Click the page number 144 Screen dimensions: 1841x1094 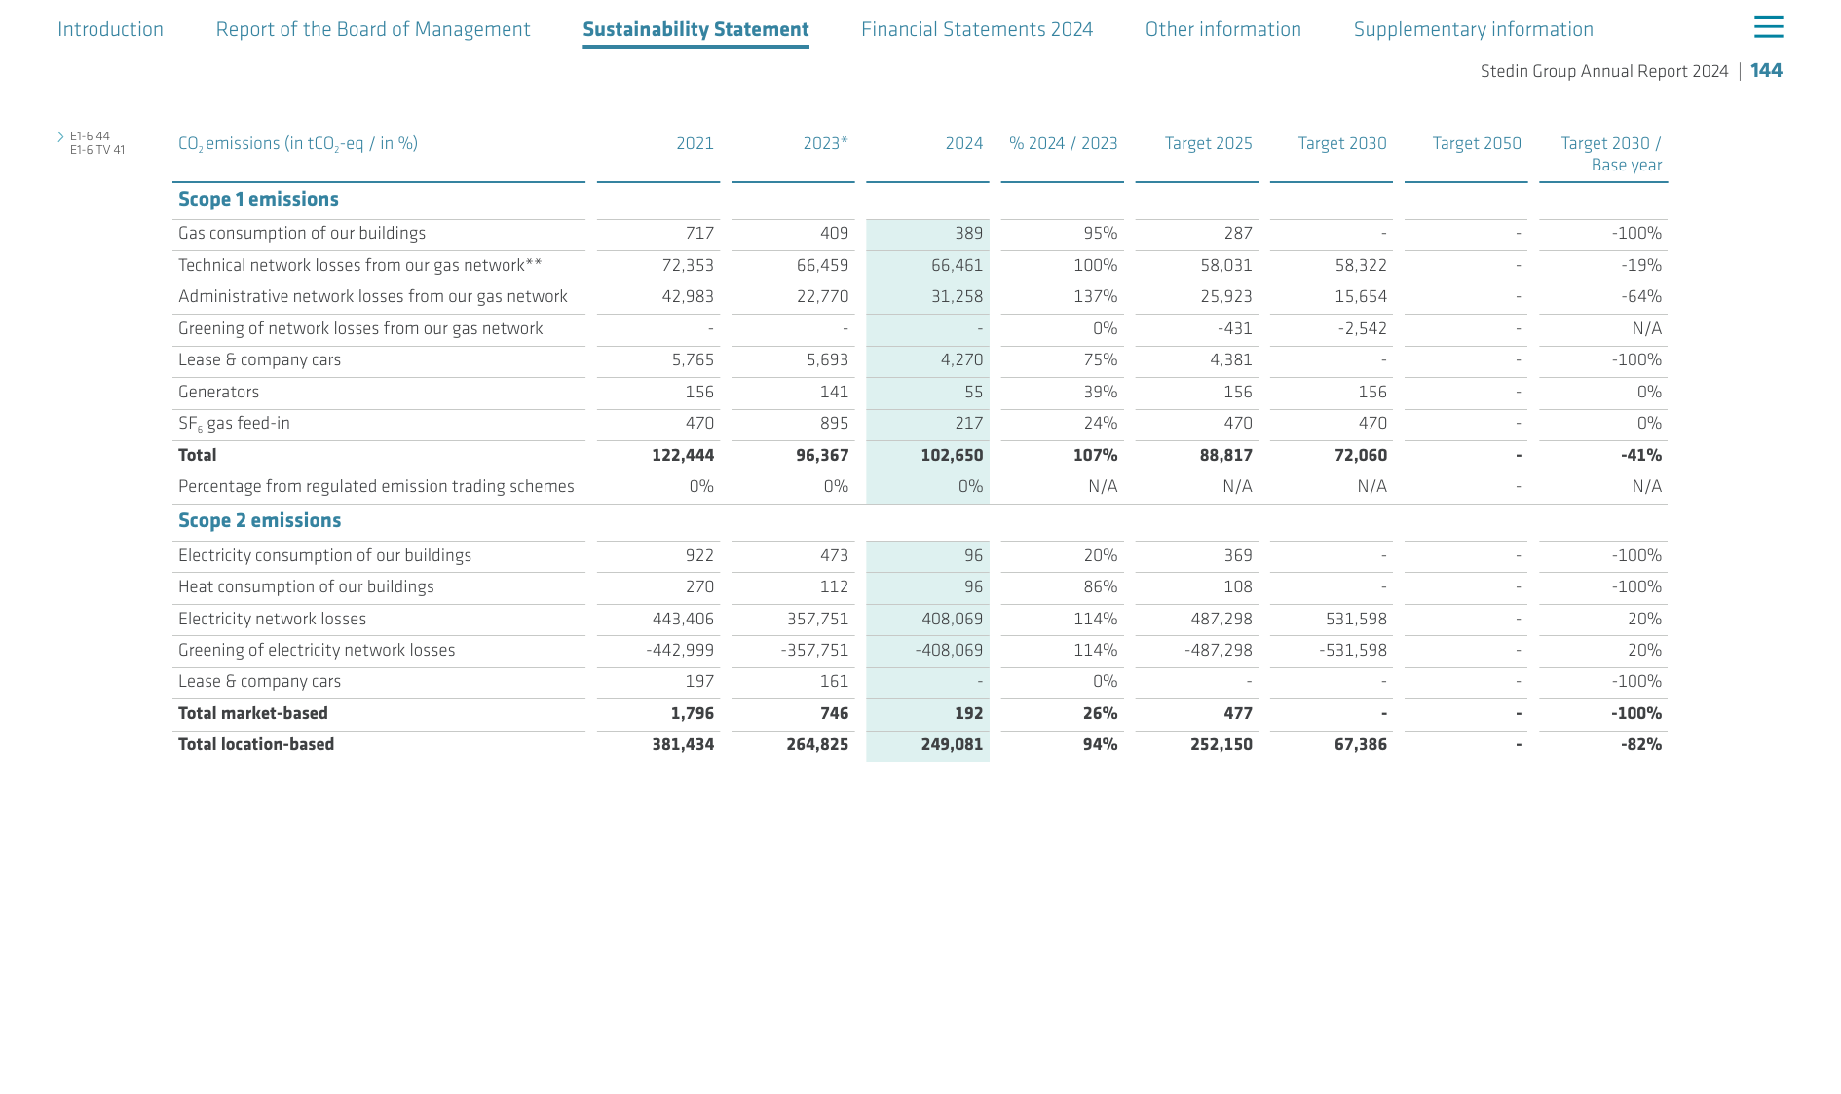pos(1766,70)
